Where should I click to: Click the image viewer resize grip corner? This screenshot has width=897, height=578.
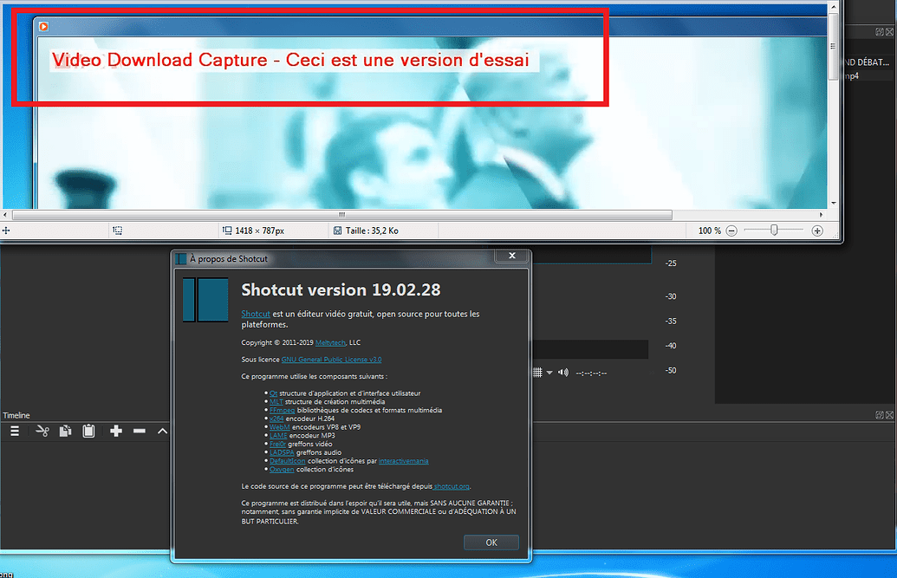(x=835, y=235)
